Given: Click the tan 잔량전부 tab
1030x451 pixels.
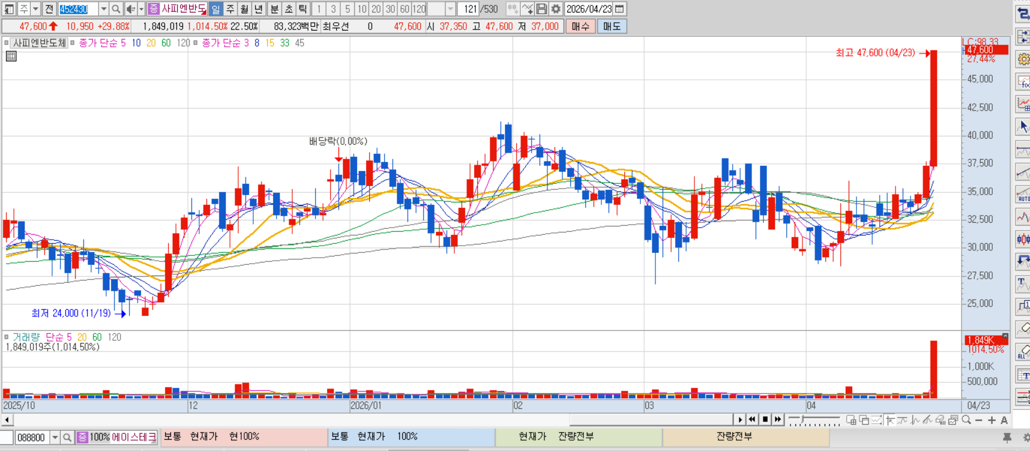Looking at the screenshot, I should coord(746,437).
